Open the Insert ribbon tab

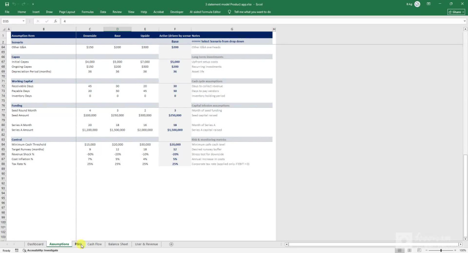pyautogui.click(x=36, y=12)
